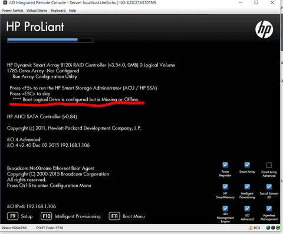Click the POST Code: 5730 status text
The width and height of the screenshot is (283, 234).
click(50, 228)
